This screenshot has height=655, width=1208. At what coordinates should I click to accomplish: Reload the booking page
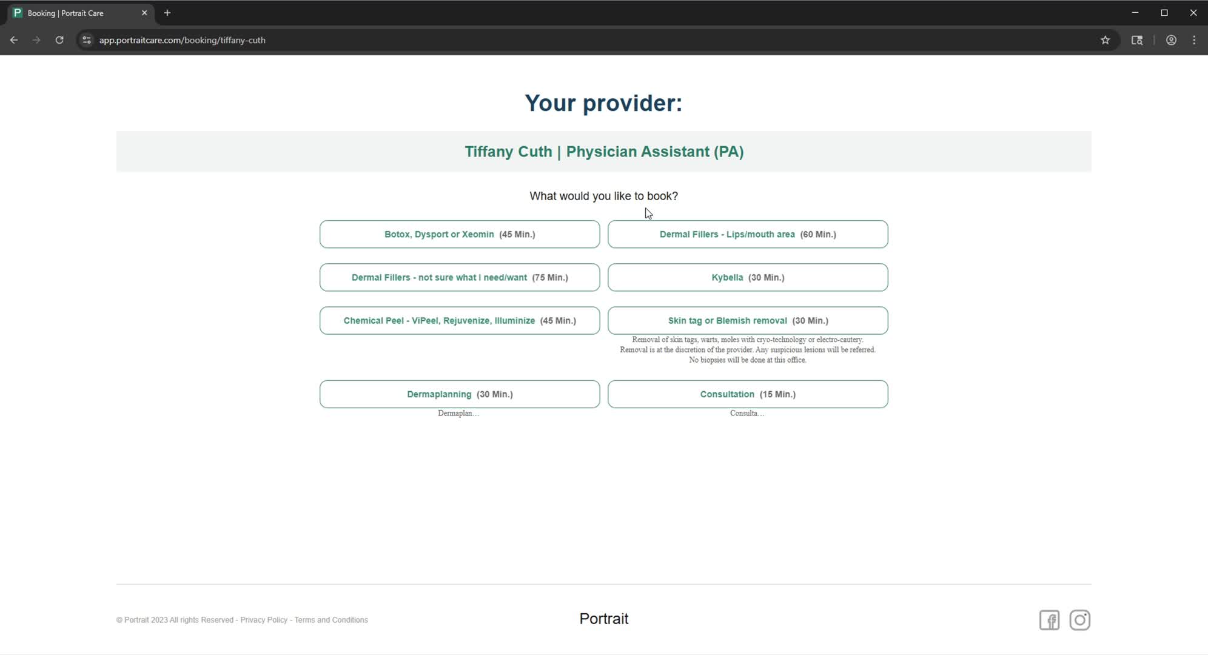point(59,40)
